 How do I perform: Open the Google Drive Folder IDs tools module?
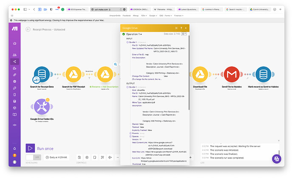tap(42, 107)
